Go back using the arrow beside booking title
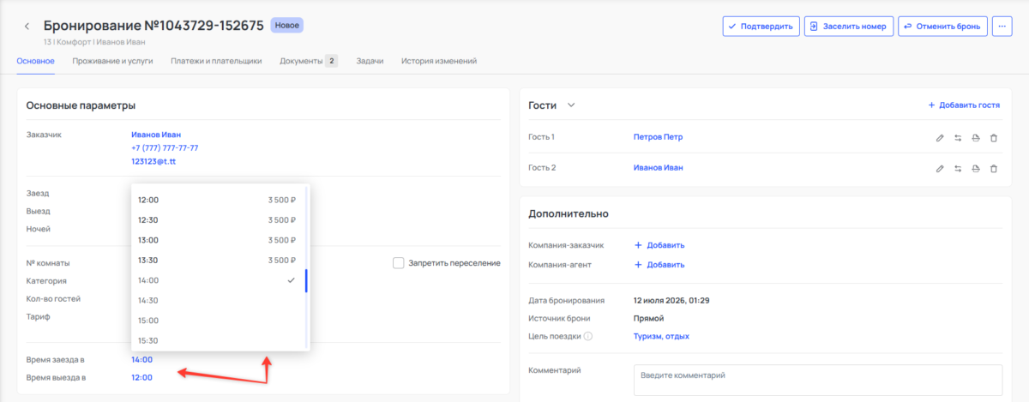 pyautogui.click(x=27, y=27)
